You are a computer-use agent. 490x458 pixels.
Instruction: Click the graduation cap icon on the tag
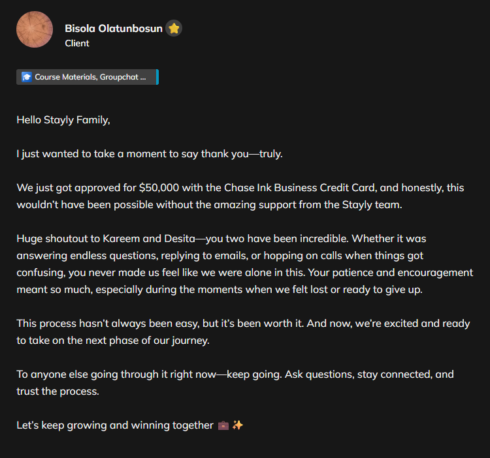(27, 77)
